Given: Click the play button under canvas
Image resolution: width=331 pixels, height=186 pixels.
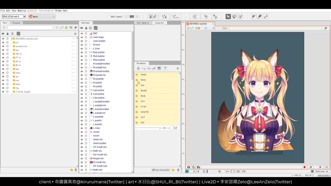Looking at the screenshot, I should point(320,167).
